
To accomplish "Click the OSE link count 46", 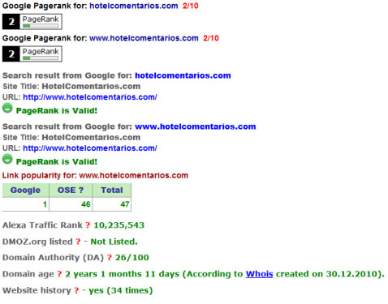I will (x=86, y=204).
